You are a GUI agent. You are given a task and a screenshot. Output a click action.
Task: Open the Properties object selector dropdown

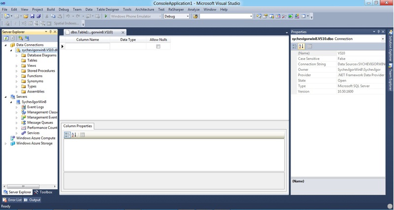tap(383, 39)
